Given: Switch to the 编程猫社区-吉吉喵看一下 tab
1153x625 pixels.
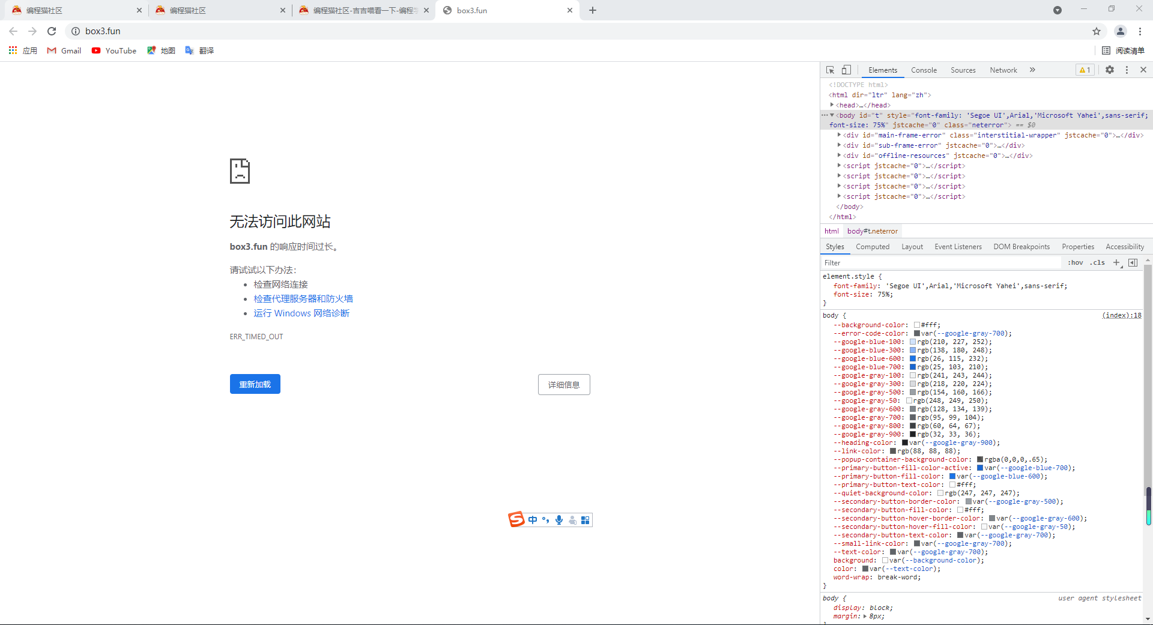Looking at the screenshot, I should 365,10.
